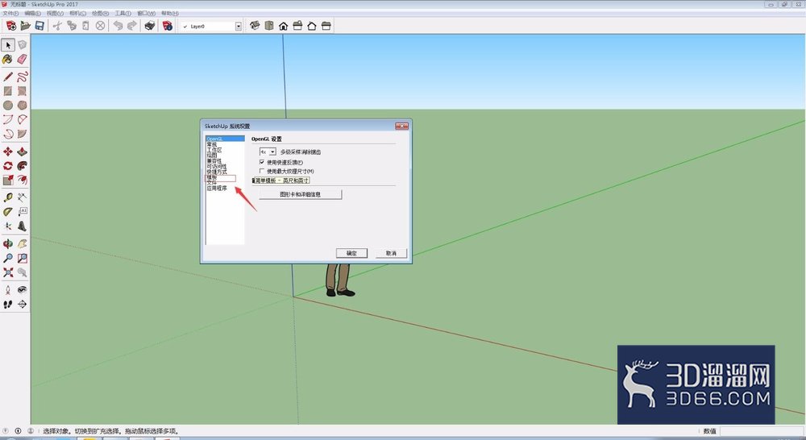Viewport: 806px width, 440px height.
Task: Activate the Freehand squiggle tool
Action: (22, 77)
